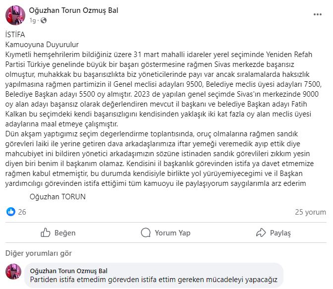
Task: Click the İSTİFA heading of the post
Action: [14, 35]
